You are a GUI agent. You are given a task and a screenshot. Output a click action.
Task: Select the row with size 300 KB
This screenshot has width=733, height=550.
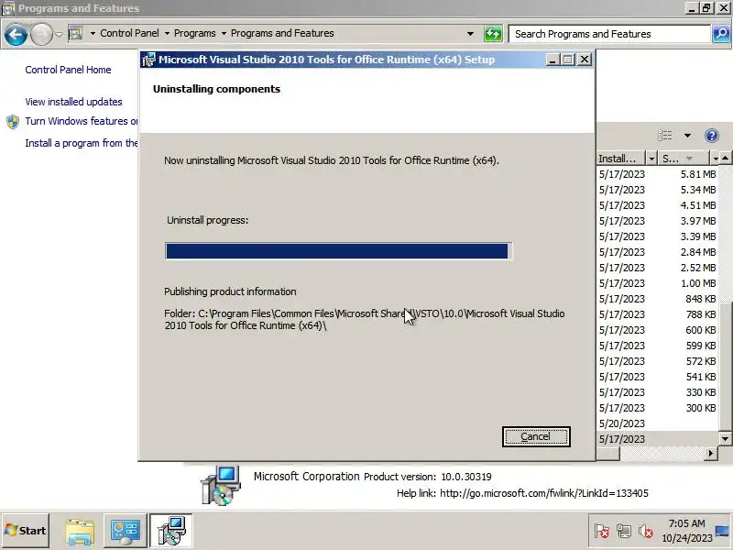click(657, 408)
